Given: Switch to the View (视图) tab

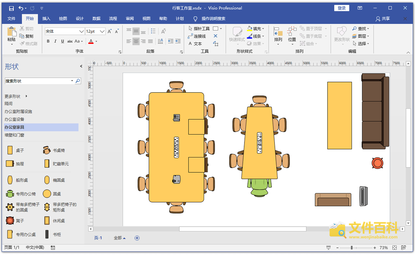Looking at the screenshot, I should tap(146, 19).
